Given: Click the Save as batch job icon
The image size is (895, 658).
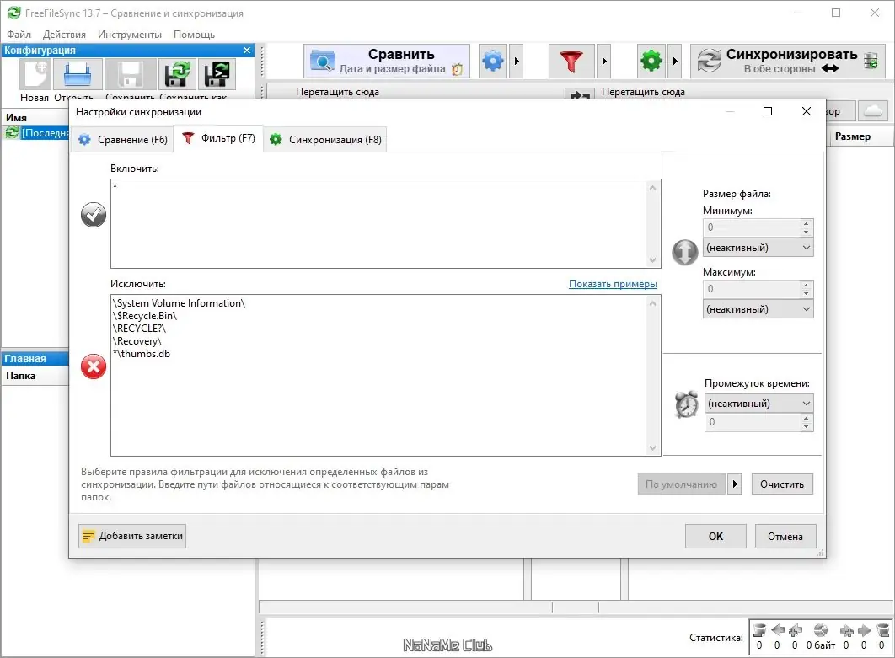Looking at the screenshot, I should pyautogui.click(x=216, y=74).
